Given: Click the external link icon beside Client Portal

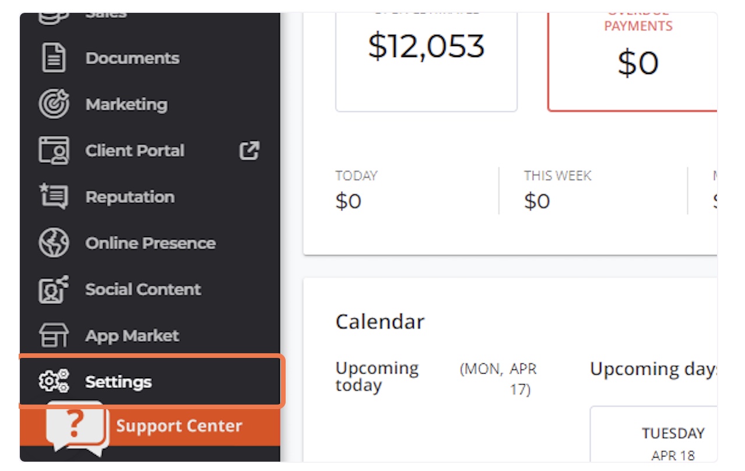Looking at the screenshot, I should 249,150.
